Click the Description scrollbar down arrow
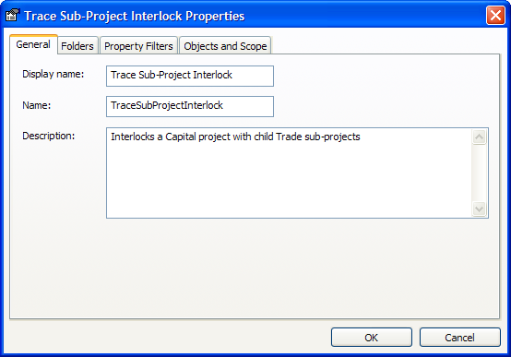The height and width of the screenshot is (357, 511). pos(479,208)
